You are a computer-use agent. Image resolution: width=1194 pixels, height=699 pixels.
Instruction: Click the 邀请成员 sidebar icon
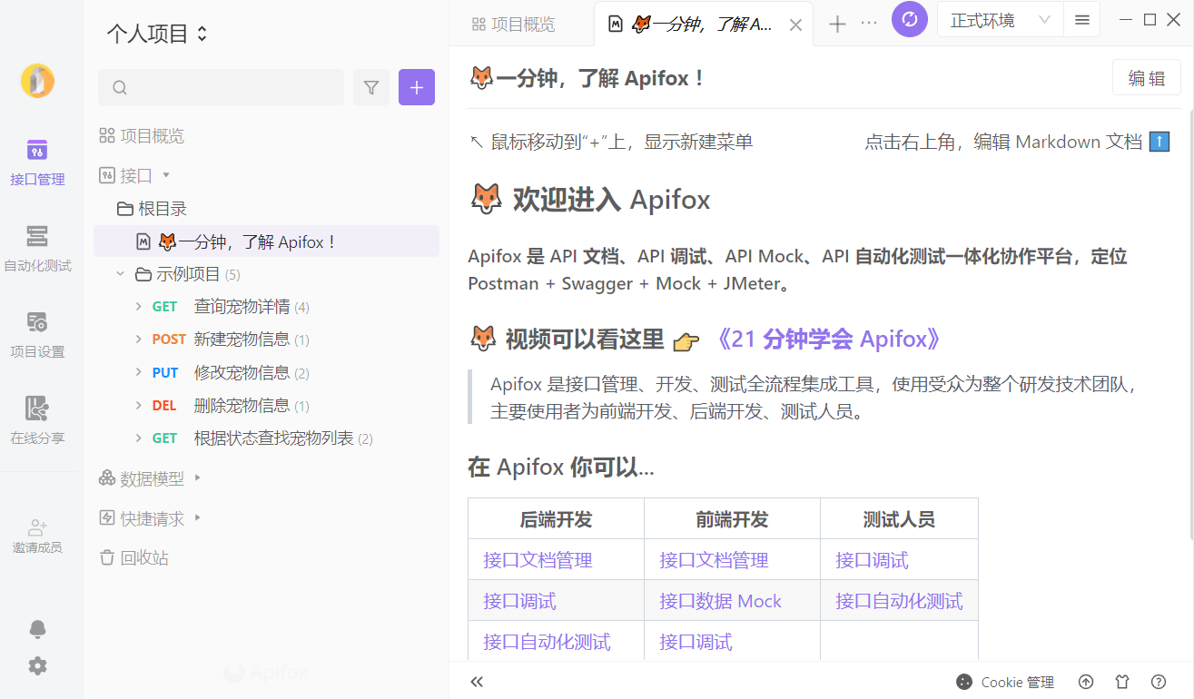pos(37,534)
